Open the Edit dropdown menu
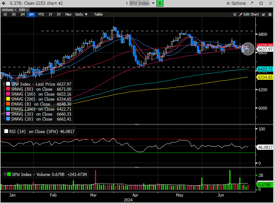The height and width of the screenshot is (204, 275). (24, 10)
